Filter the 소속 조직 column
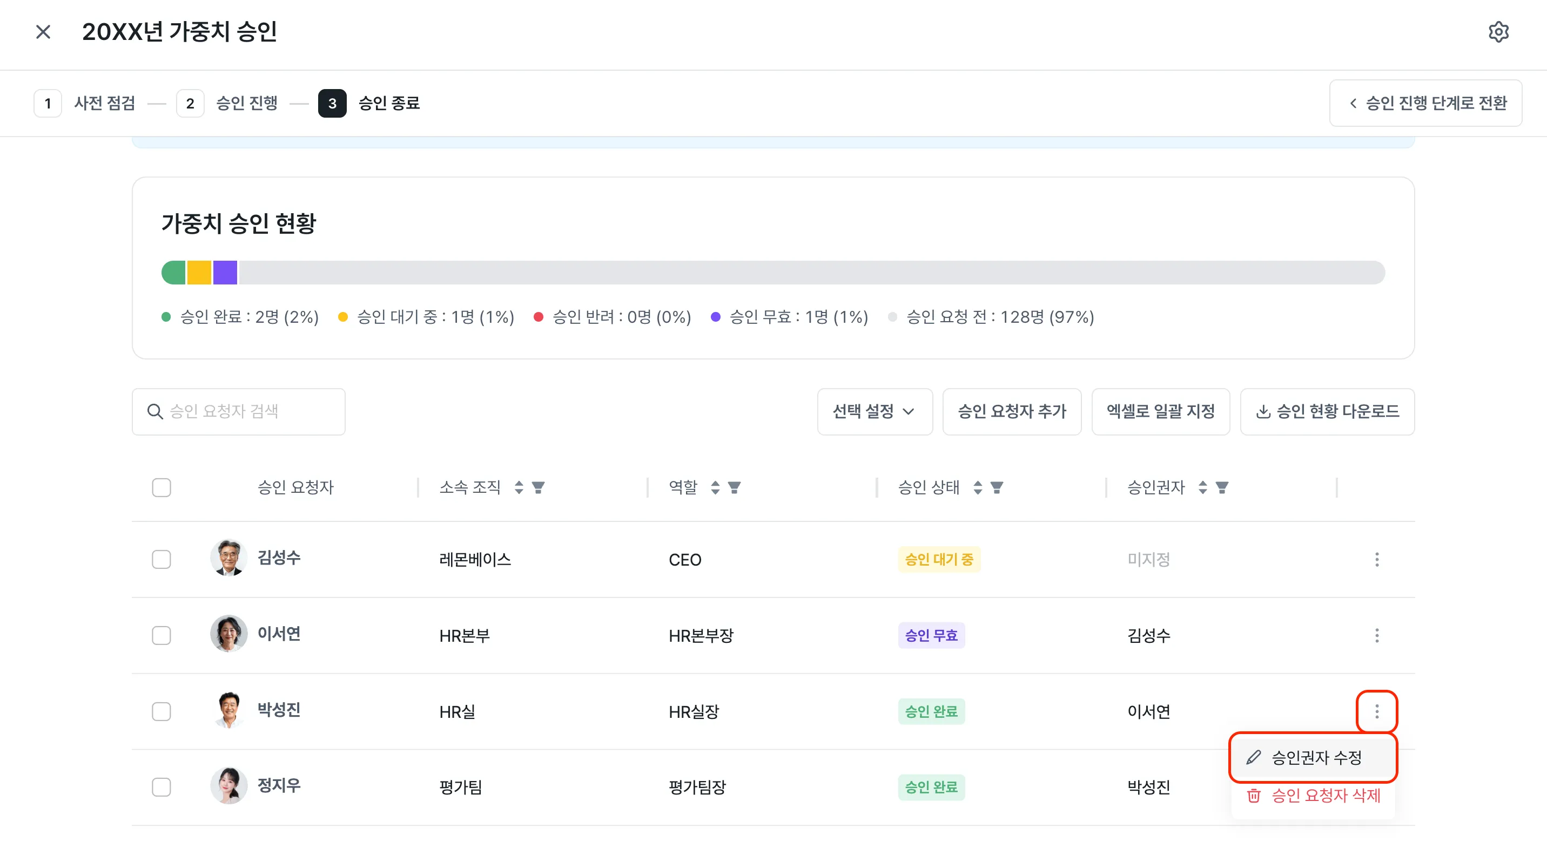Image resolution: width=1547 pixels, height=842 pixels. click(x=538, y=487)
